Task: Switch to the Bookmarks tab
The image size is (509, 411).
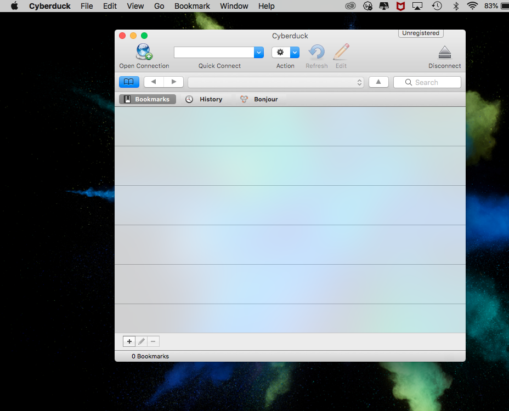Action: tap(148, 99)
